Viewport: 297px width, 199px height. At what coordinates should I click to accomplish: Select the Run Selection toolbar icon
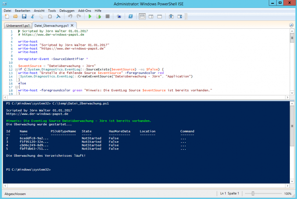[98, 17]
